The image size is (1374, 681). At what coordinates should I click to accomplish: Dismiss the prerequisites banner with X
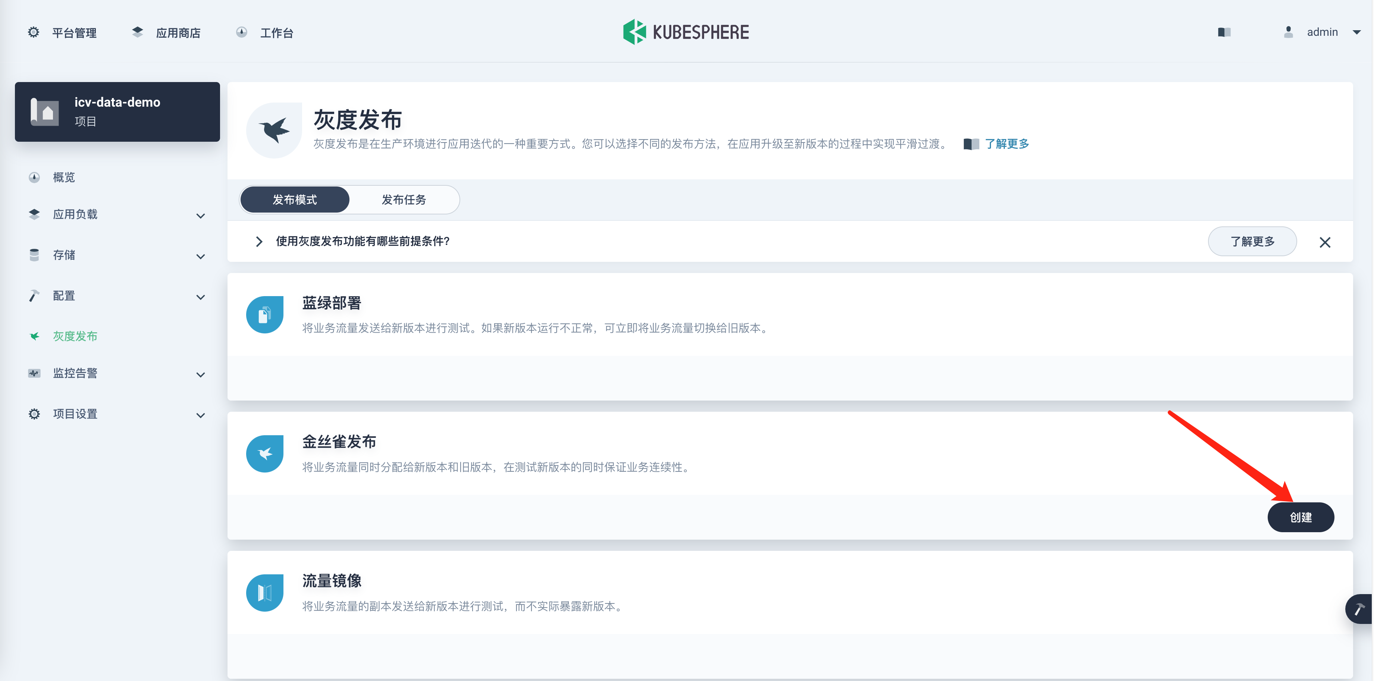(1325, 242)
